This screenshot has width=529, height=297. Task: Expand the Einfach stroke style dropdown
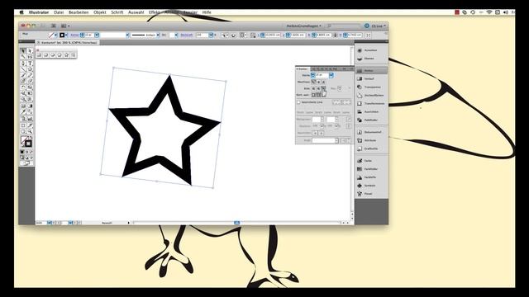click(x=158, y=35)
